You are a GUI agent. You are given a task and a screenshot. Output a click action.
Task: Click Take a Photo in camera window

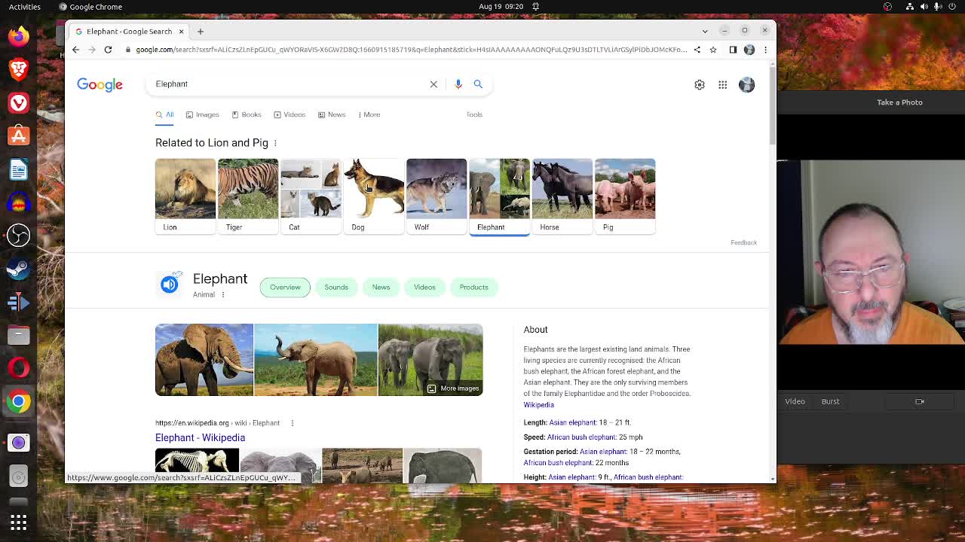click(x=899, y=102)
